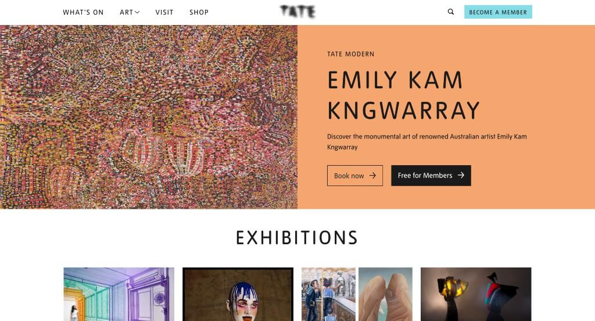This screenshot has height=321, width=595.
Task: Open the Emily Kam Kngwarray heading link
Action: pos(403,95)
